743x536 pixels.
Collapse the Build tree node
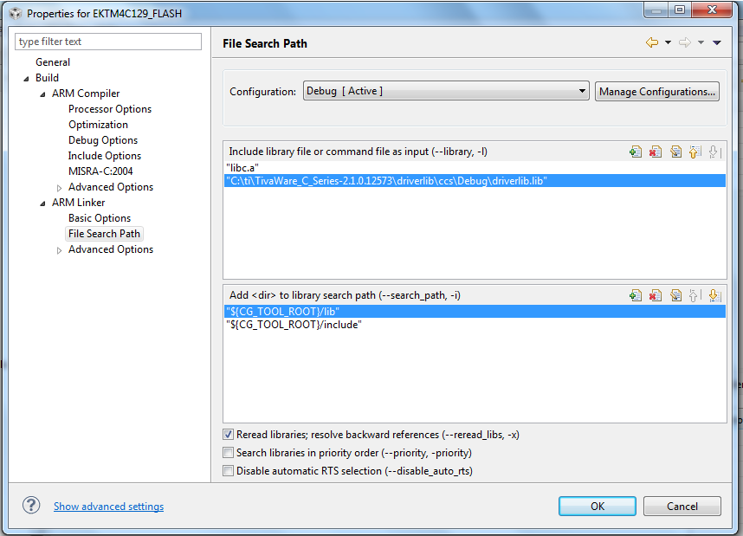pyautogui.click(x=26, y=79)
